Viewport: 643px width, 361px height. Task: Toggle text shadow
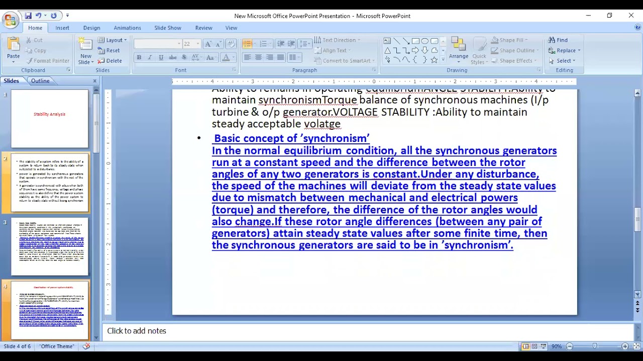(184, 58)
